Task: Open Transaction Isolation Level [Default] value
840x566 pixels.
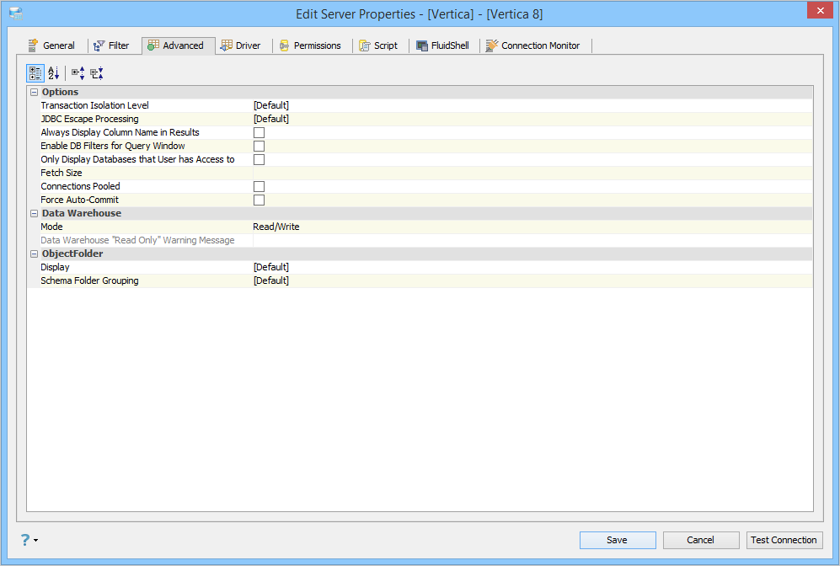Action: pos(532,105)
